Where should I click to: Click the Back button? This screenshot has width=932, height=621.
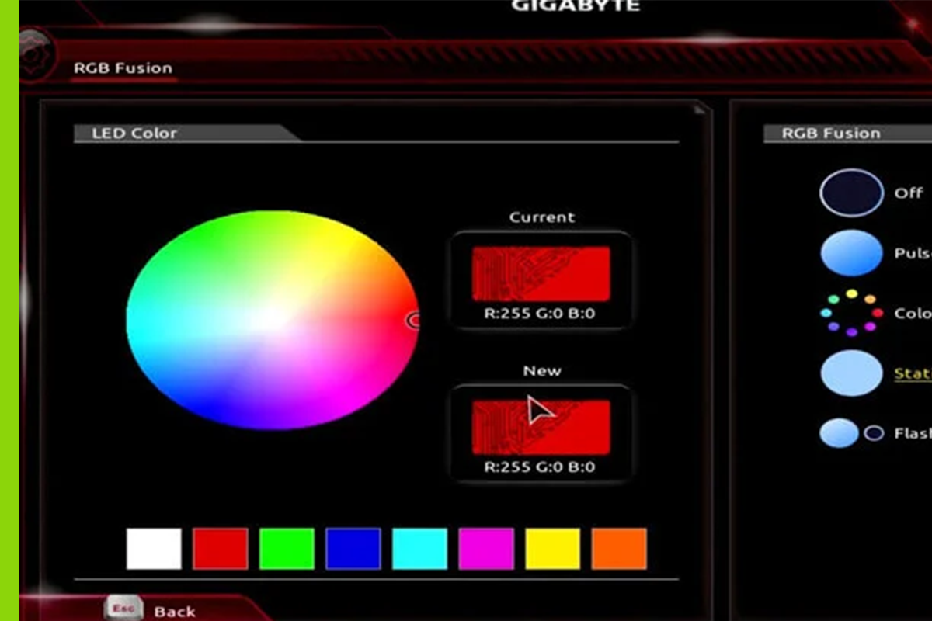click(174, 612)
